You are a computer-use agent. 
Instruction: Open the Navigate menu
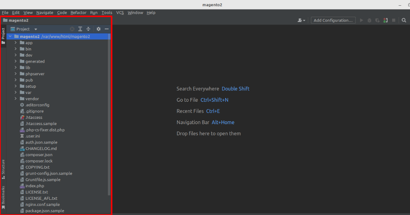pos(45,13)
